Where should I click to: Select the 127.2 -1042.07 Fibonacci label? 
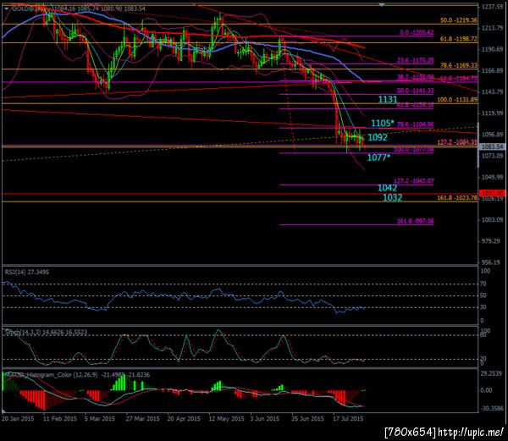coord(413,180)
